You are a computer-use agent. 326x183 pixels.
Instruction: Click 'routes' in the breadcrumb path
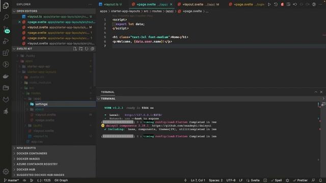tap(157, 11)
